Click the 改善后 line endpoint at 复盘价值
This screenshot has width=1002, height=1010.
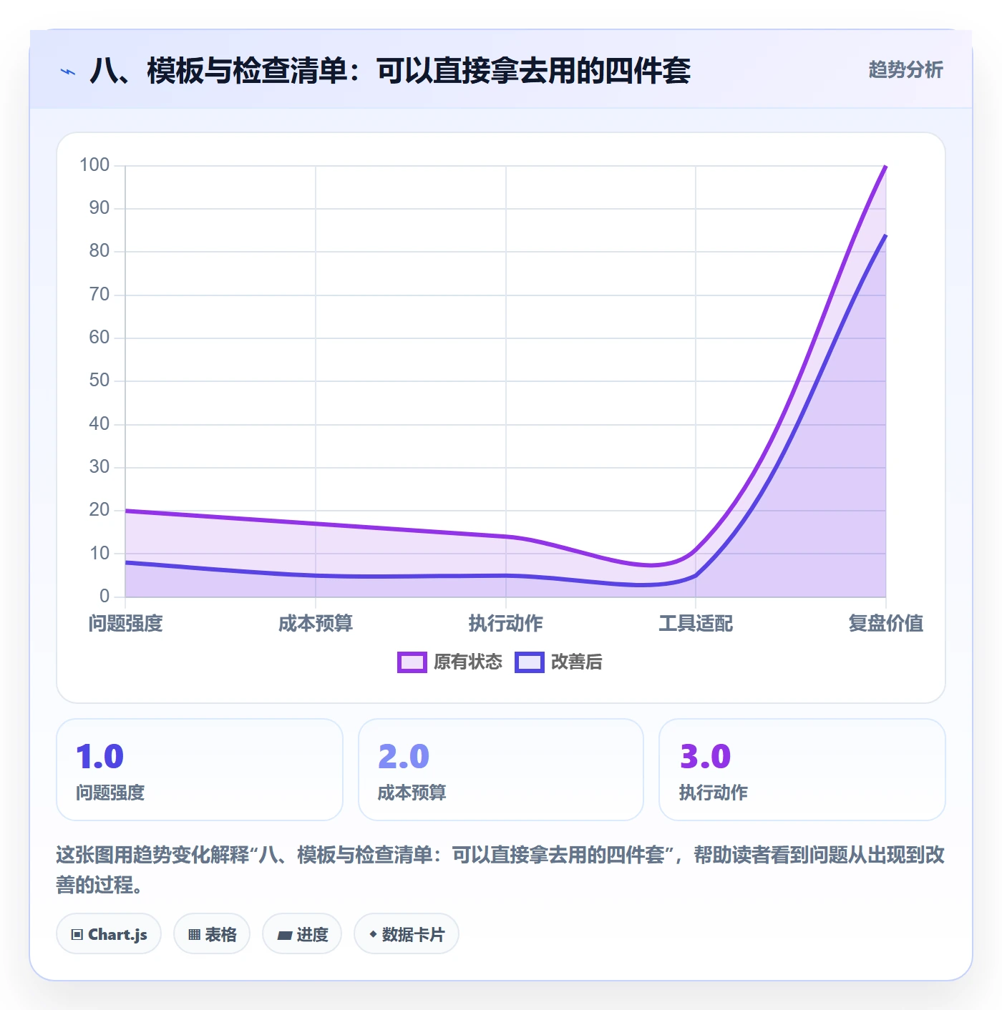tap(886, 235)
